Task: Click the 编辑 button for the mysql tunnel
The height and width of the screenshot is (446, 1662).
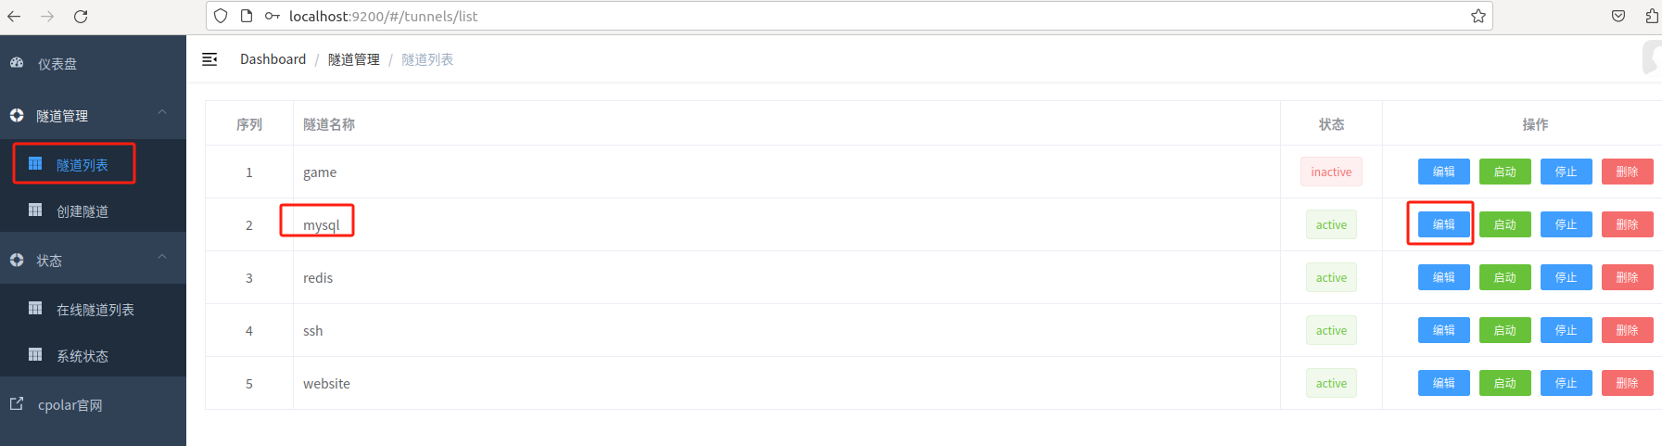Action: (x=1443, y=224)
